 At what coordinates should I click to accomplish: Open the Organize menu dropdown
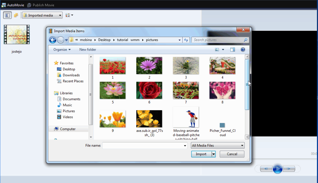coord(62,49)
